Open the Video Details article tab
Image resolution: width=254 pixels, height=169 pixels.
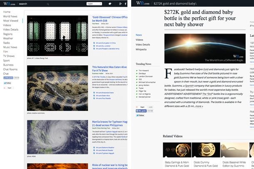pyautogui.click(x=142, y=44)
